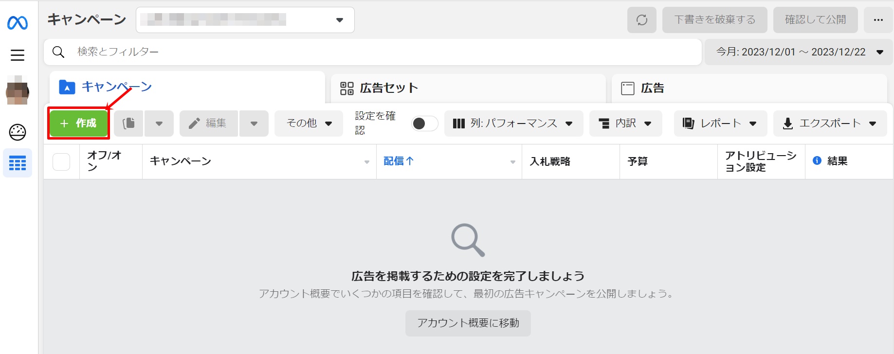Click the profile avatar in sidebar
Viewport: 894px width, 354px height.
tap(18, 92)
